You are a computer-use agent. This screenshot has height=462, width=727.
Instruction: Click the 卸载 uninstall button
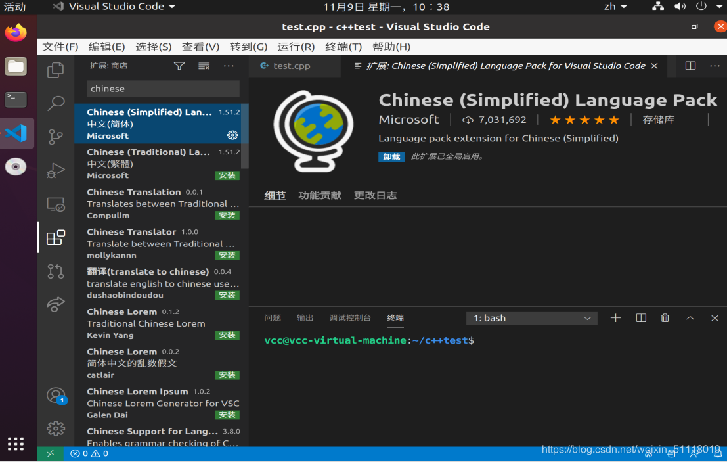click(391, 157)
